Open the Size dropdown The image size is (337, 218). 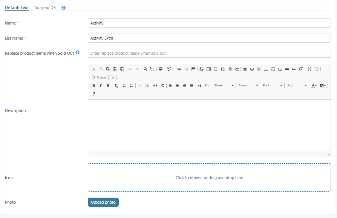click(297, 86)
